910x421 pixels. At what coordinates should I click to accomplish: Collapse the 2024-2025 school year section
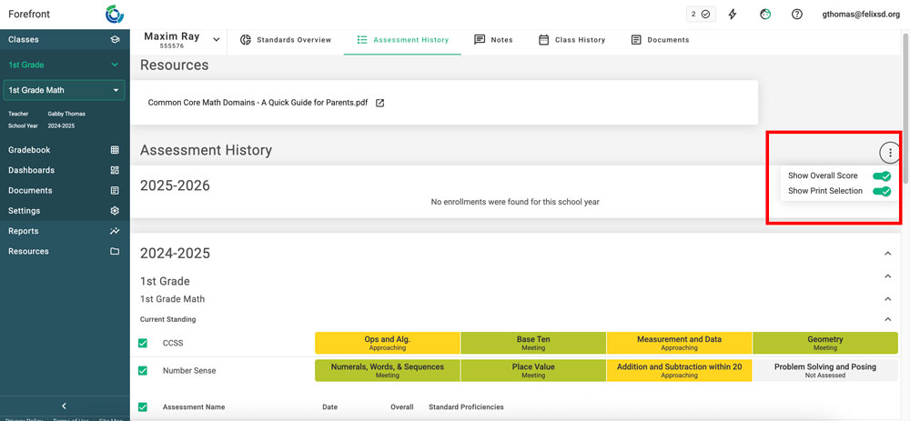[x=888, y=254]
